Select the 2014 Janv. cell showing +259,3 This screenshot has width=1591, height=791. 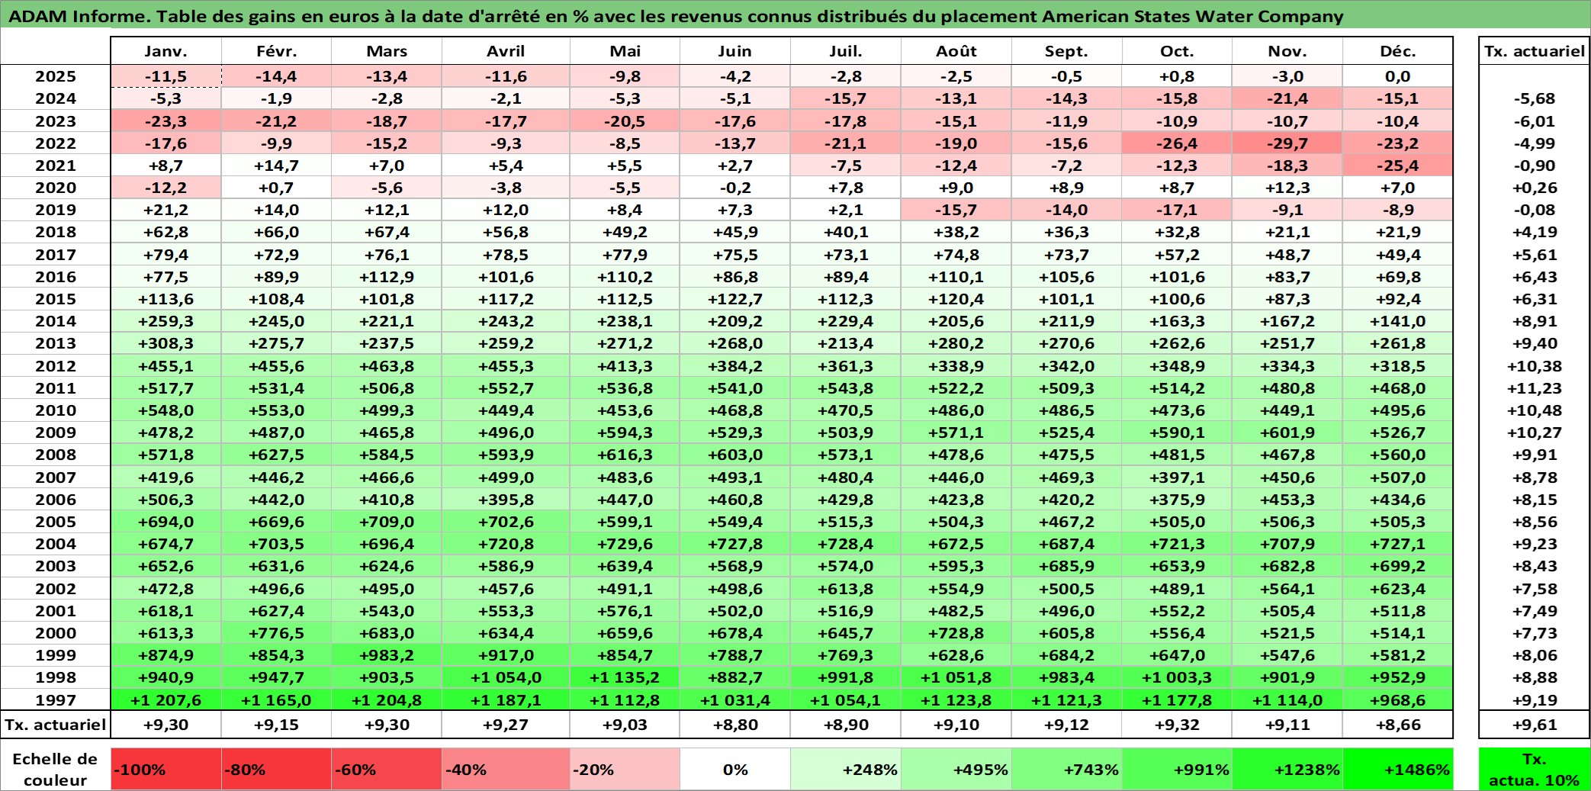(x=166, y=321)
